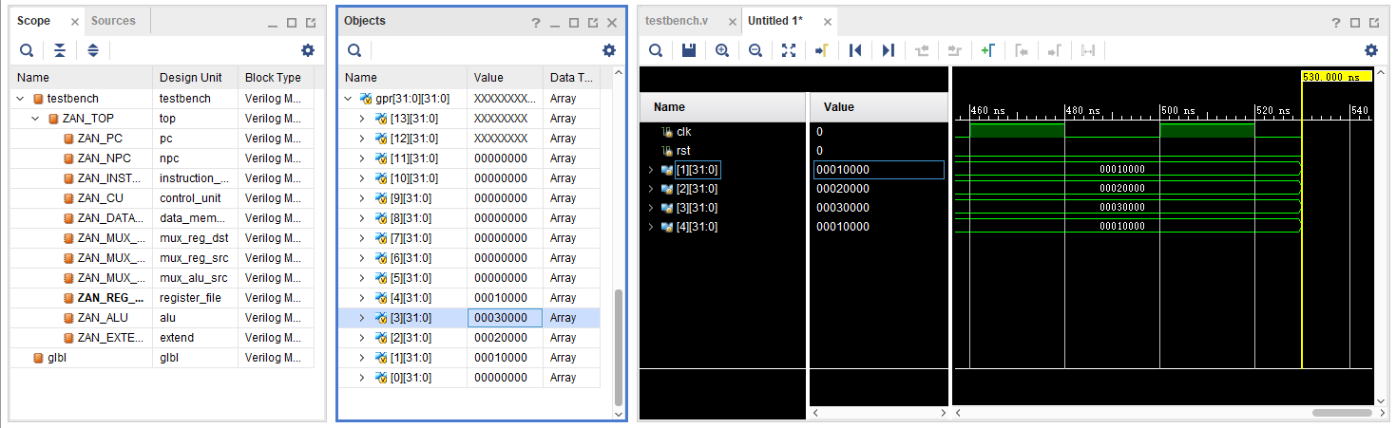This screenshot has width=1396, height=428.
Task: Save the waveform configuration
Action: coord(689,50)
